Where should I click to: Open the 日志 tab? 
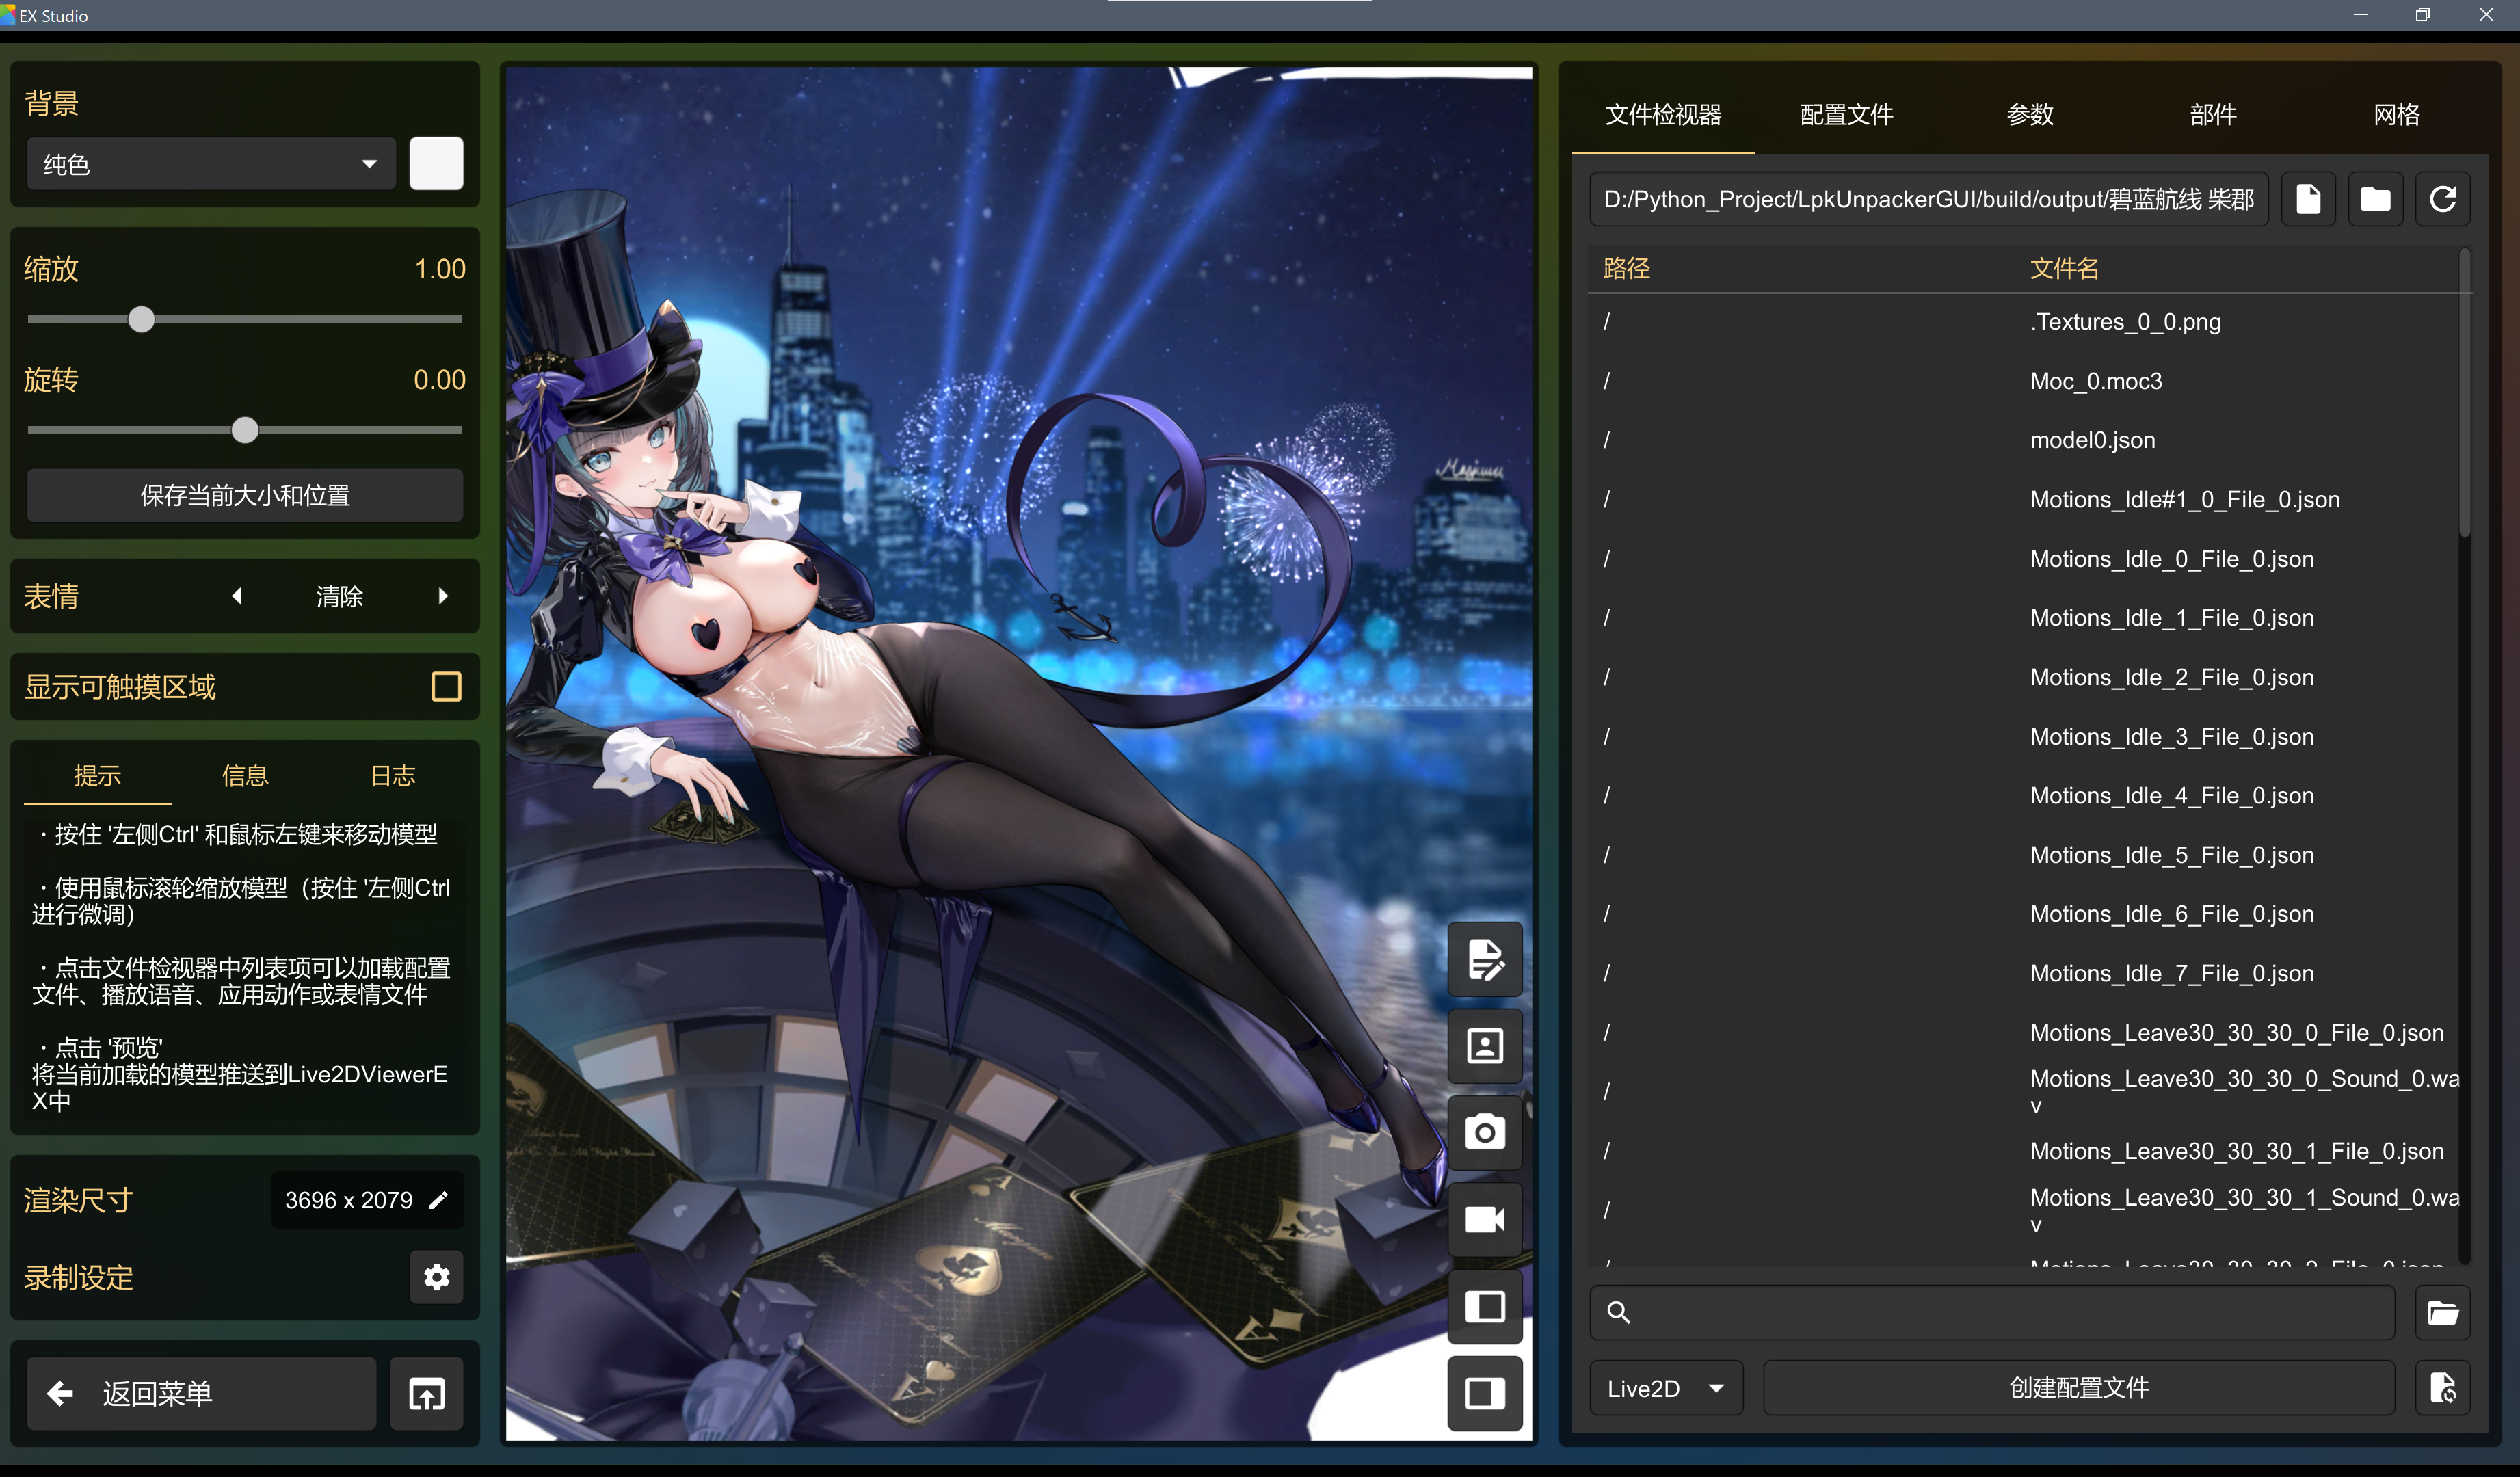tap(392, 775)
